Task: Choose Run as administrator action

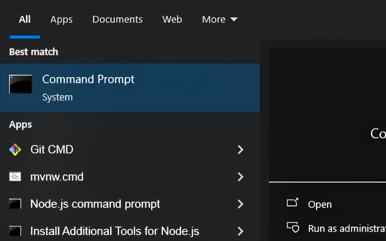Action: 347,228
